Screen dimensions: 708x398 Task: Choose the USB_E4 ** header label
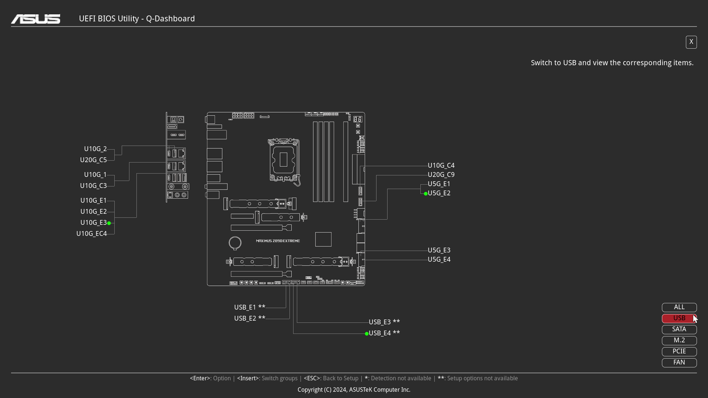click(x=384, y=333)
